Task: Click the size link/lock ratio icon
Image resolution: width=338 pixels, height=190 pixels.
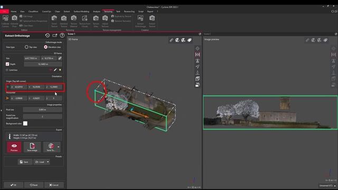Action: (60, 58)
